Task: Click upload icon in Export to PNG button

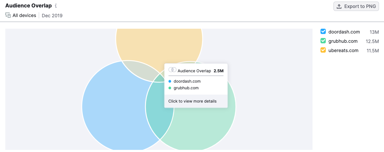Action: coord(339,6)
